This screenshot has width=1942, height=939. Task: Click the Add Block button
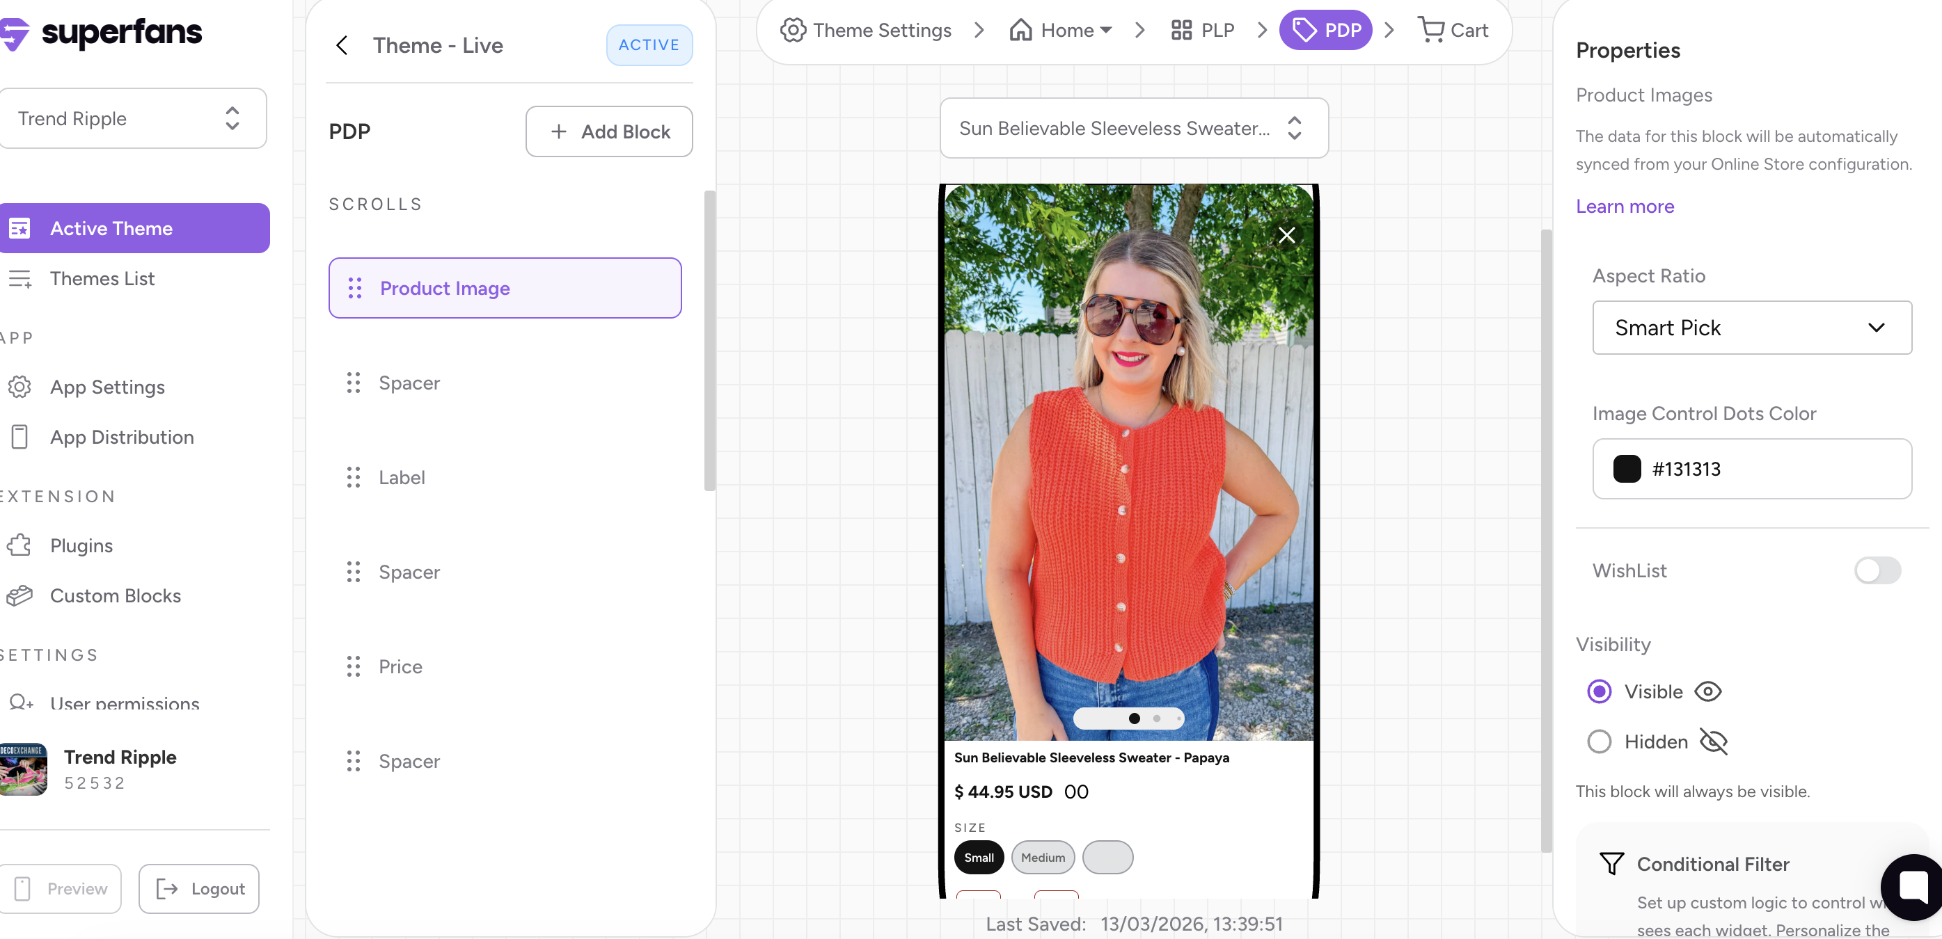[x=608, y=132]
